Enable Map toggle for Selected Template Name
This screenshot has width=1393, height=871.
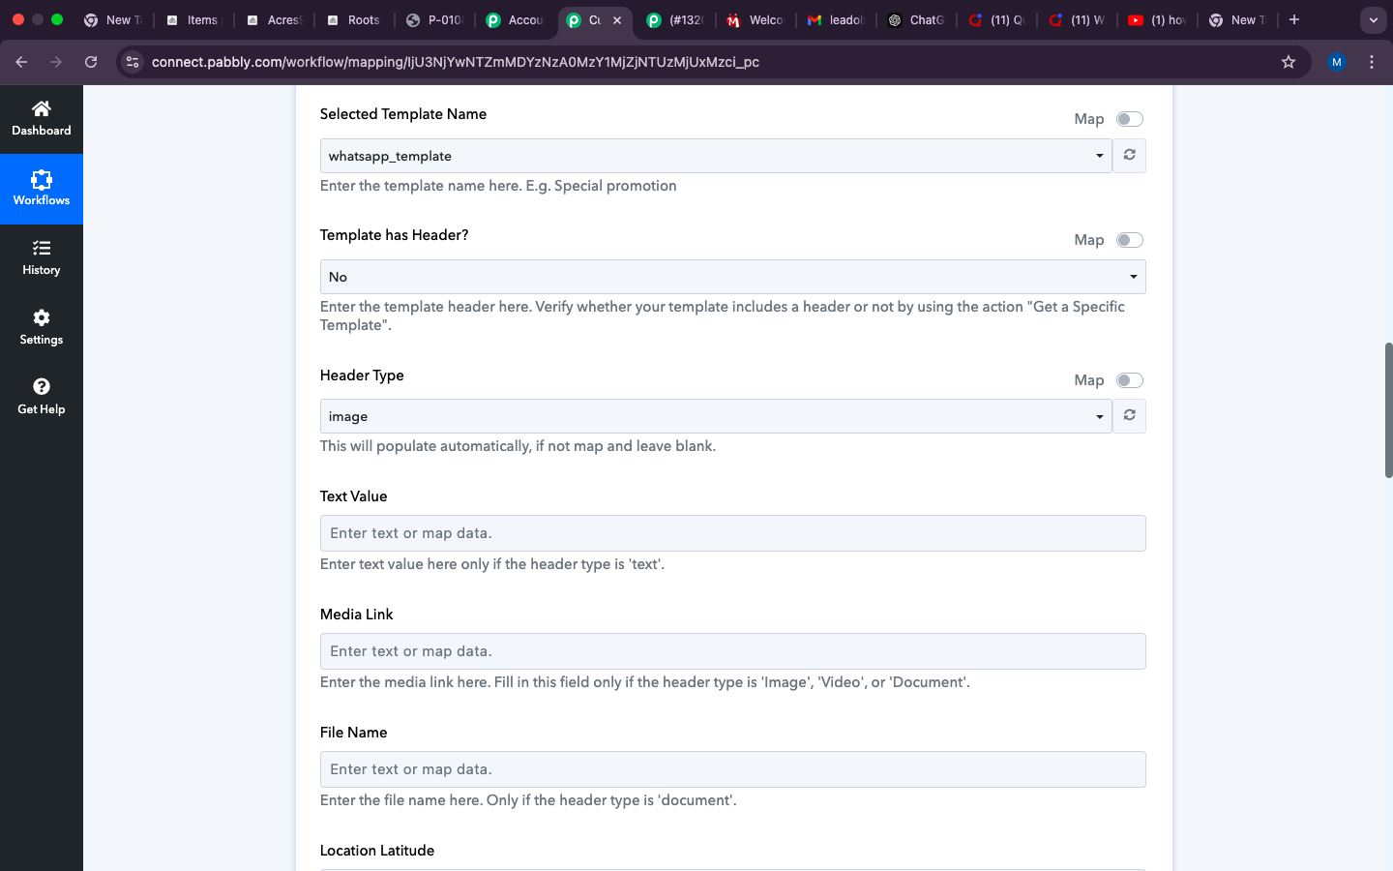pyautogui.click(x=1129, y=119)
